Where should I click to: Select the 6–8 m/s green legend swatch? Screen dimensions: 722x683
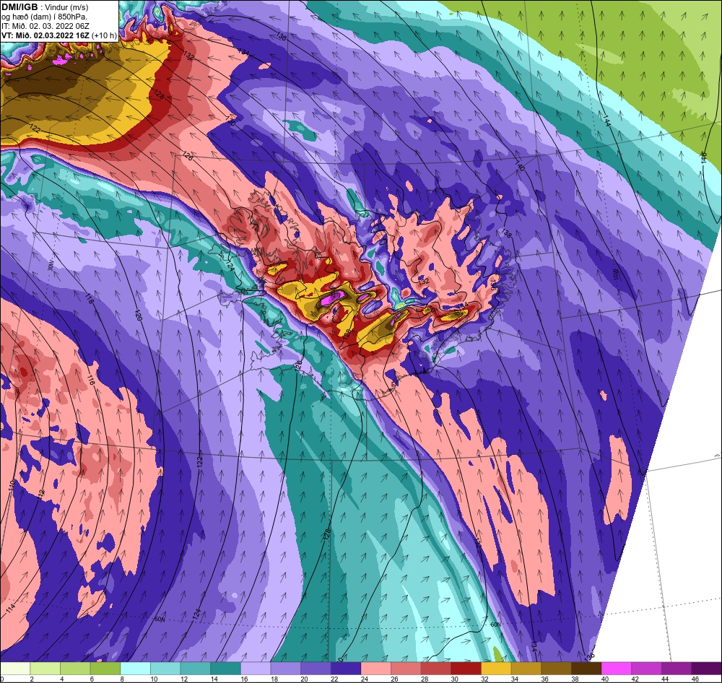pyautogui.click(x=105, y=669)
